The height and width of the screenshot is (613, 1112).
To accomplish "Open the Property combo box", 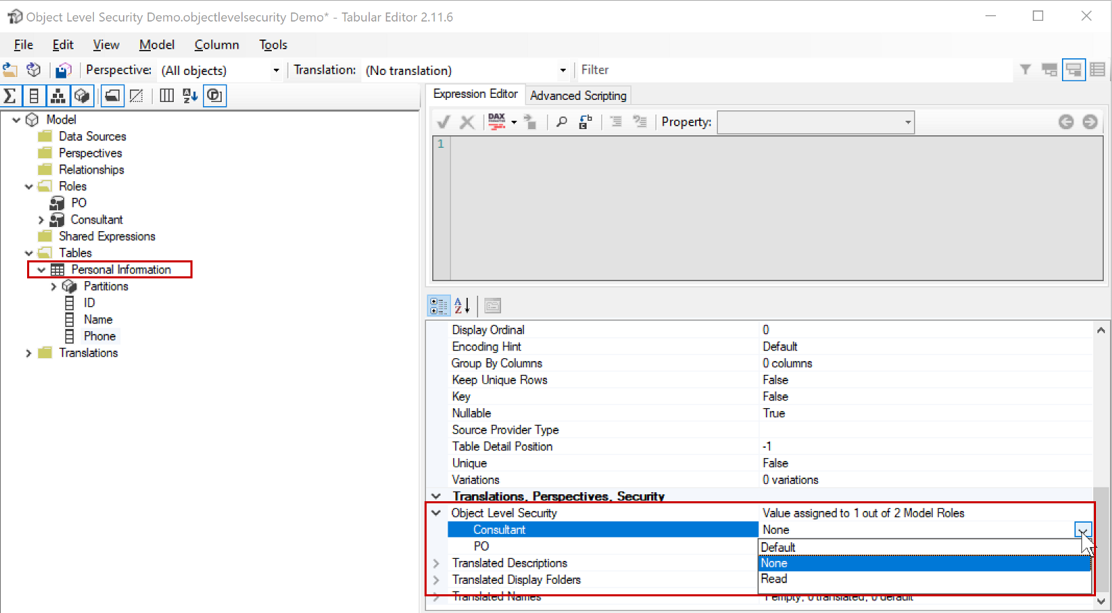I will pyautogui.click(x=816, y=122).
